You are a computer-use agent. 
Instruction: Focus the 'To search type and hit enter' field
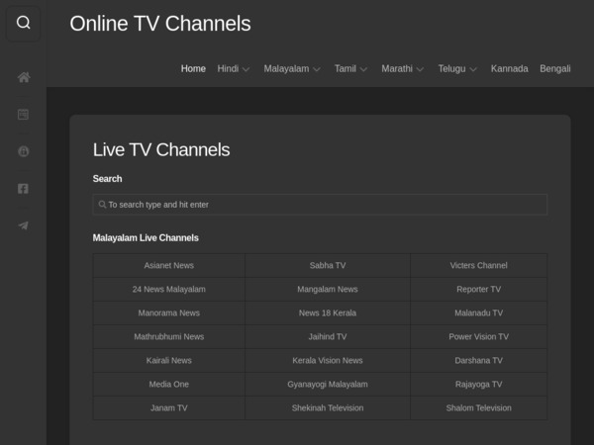(320, 205)
